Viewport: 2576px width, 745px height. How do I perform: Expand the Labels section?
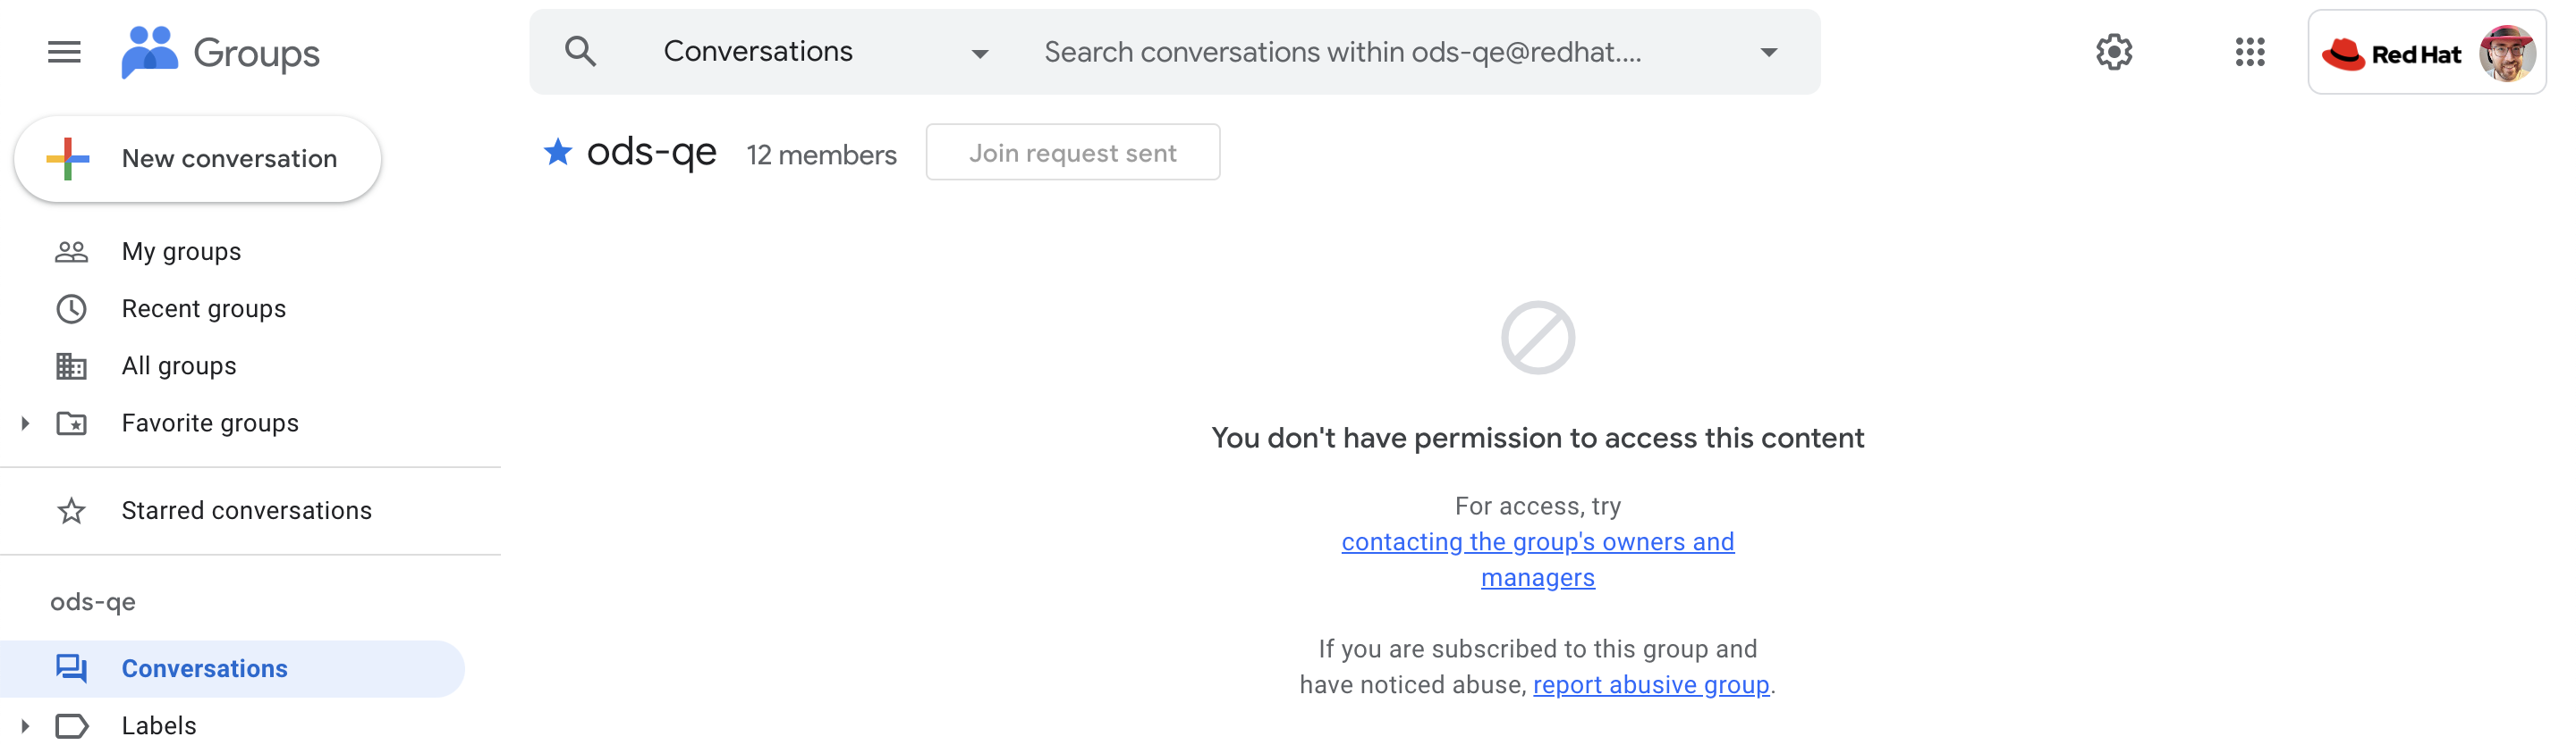[x=25, y=726]
